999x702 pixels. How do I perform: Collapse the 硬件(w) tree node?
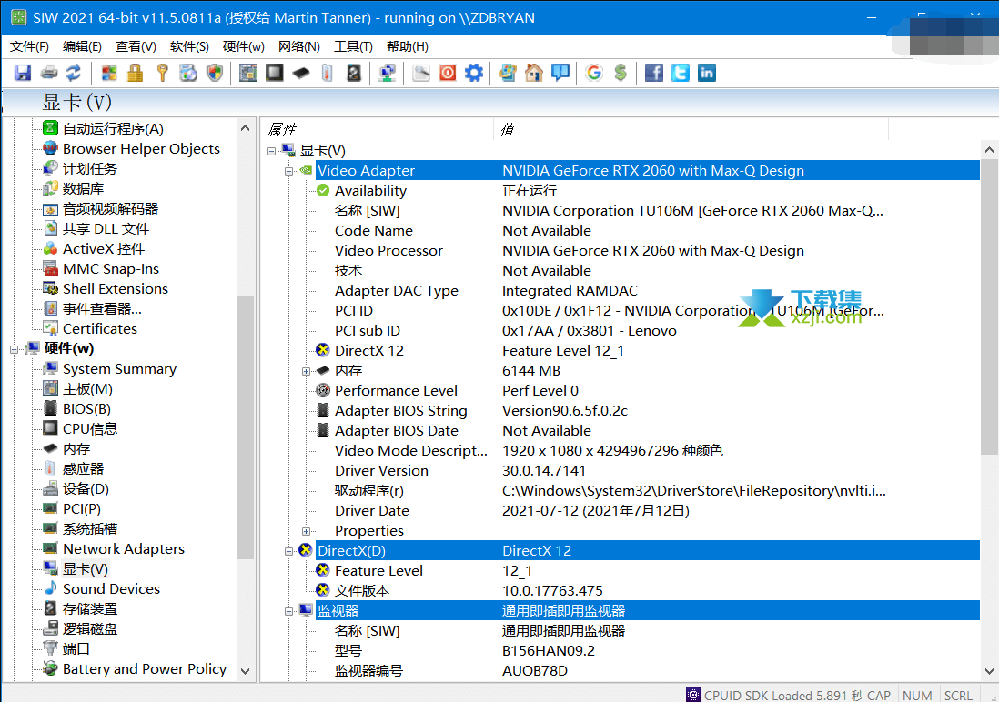[x=14, y=349]
